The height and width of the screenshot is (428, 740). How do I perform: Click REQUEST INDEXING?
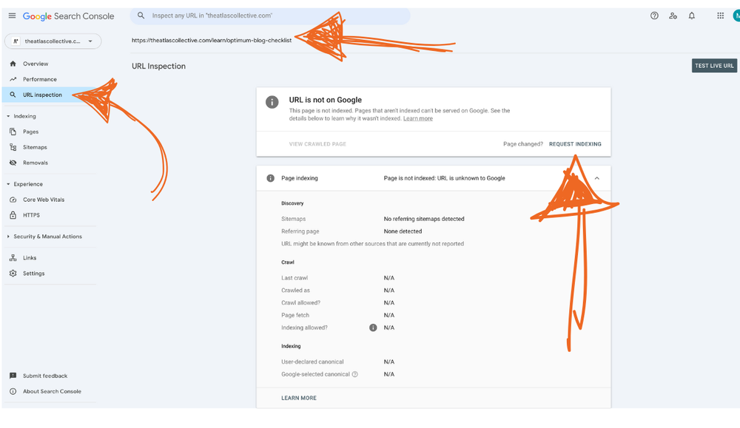[575, 144]
